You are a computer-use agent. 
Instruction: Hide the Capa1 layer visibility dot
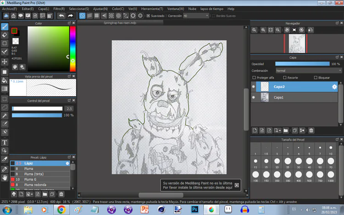[254, 97]
